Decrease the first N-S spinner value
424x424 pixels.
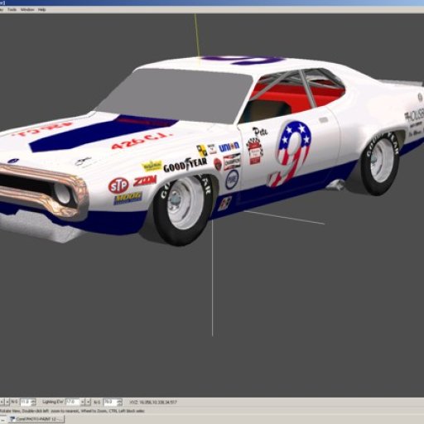click(33, 404)
